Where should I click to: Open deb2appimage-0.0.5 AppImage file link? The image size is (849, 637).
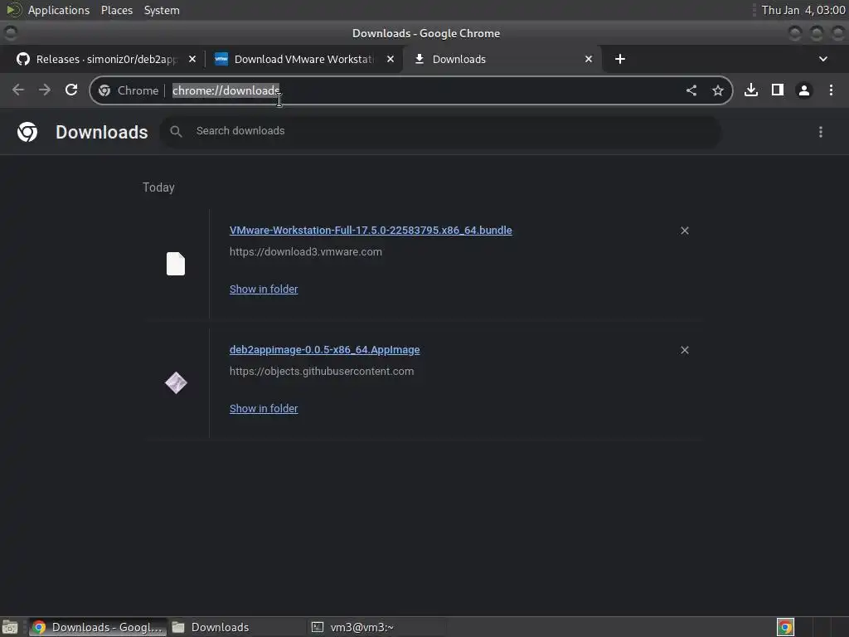point(324,350)
